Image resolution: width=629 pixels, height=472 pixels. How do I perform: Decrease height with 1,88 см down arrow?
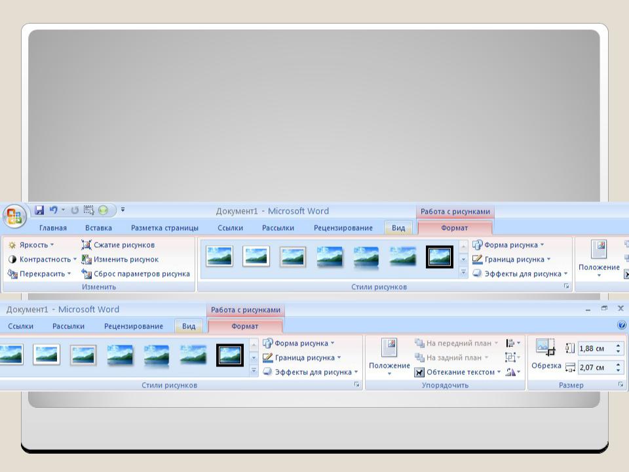[x=618, y=351]
